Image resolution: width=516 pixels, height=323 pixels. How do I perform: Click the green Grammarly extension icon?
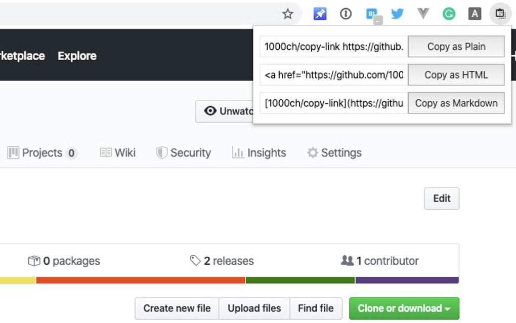pos(449,14)
